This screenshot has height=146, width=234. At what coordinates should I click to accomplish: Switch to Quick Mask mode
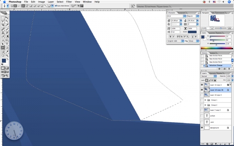point(7,68)
